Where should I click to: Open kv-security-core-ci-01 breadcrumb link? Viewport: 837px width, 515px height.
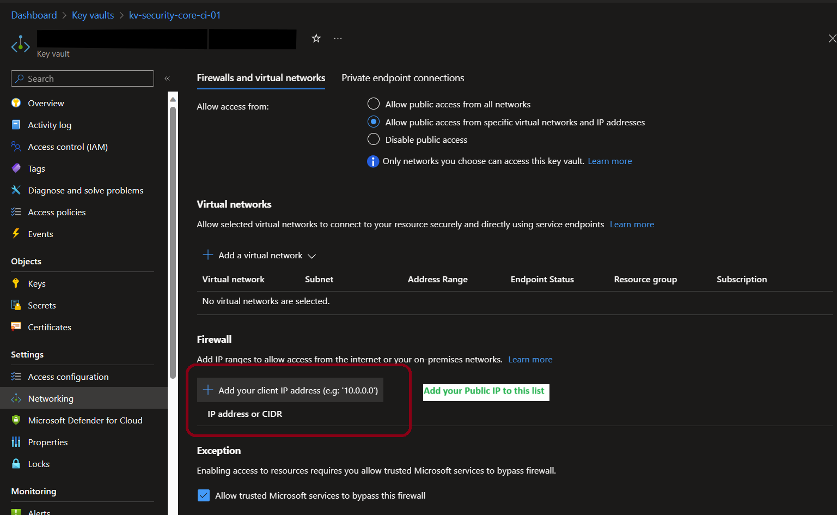[175, 15]
